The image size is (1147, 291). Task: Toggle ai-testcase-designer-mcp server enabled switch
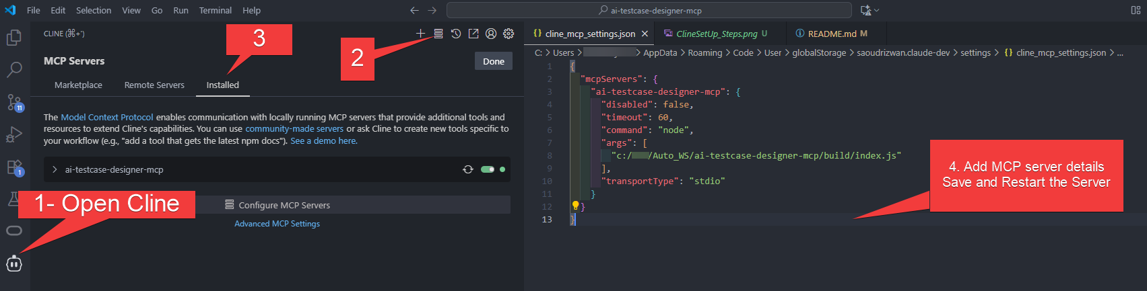(488, 169)
